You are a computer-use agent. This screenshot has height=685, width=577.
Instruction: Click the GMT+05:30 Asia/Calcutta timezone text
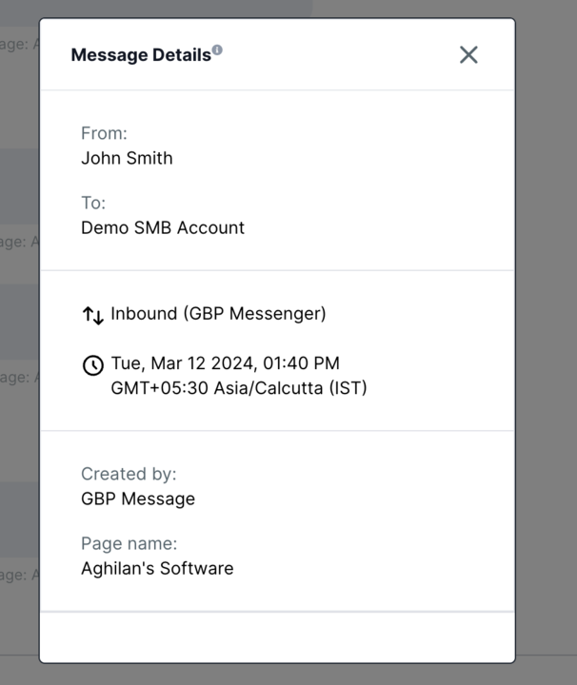(239, 388)
